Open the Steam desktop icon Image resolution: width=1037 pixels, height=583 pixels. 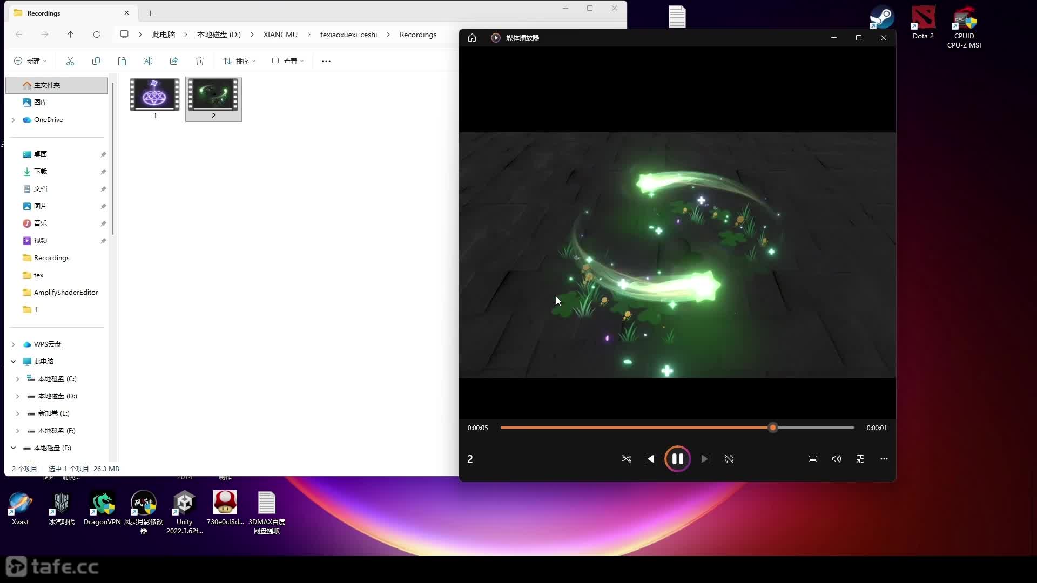881,18
